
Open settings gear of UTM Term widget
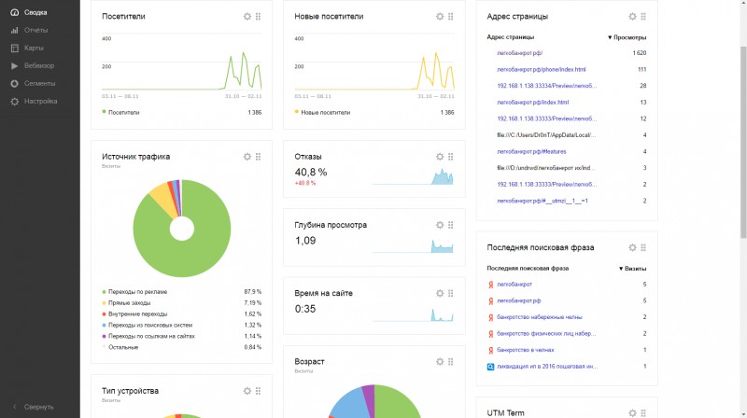[x=632, y=412]
